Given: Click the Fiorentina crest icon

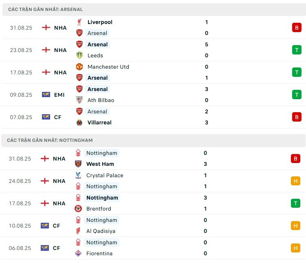Looking at the screenshot, I should click(78, 253).
